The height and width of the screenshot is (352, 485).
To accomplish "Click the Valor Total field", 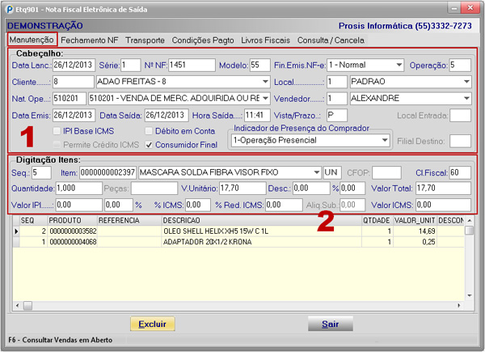I will point(443,189).
